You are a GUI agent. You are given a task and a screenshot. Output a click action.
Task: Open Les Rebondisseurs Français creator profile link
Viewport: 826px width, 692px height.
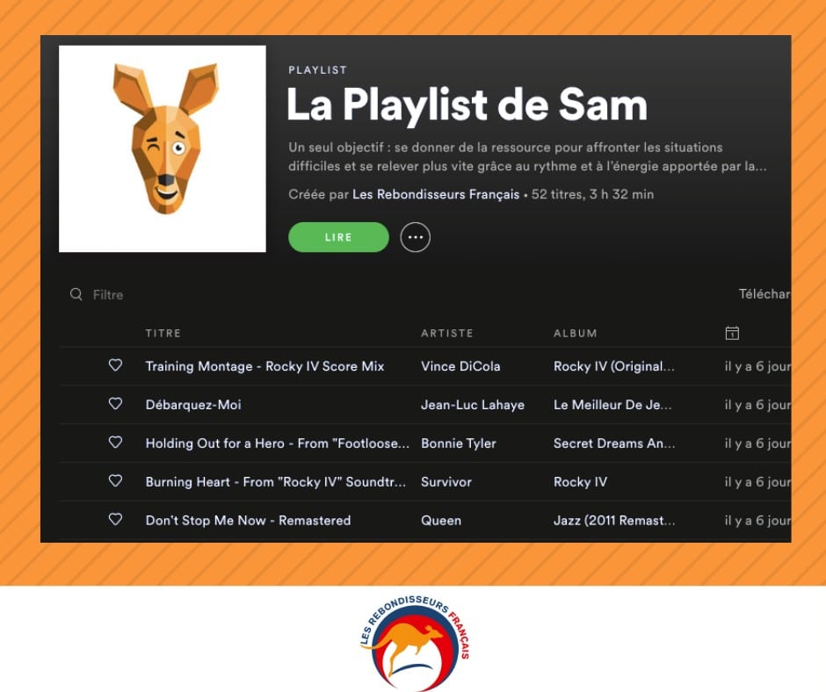(x=436, y=194)
